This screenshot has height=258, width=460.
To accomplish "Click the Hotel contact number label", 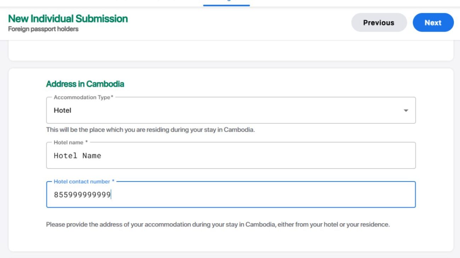I will [x=84, y=181].
